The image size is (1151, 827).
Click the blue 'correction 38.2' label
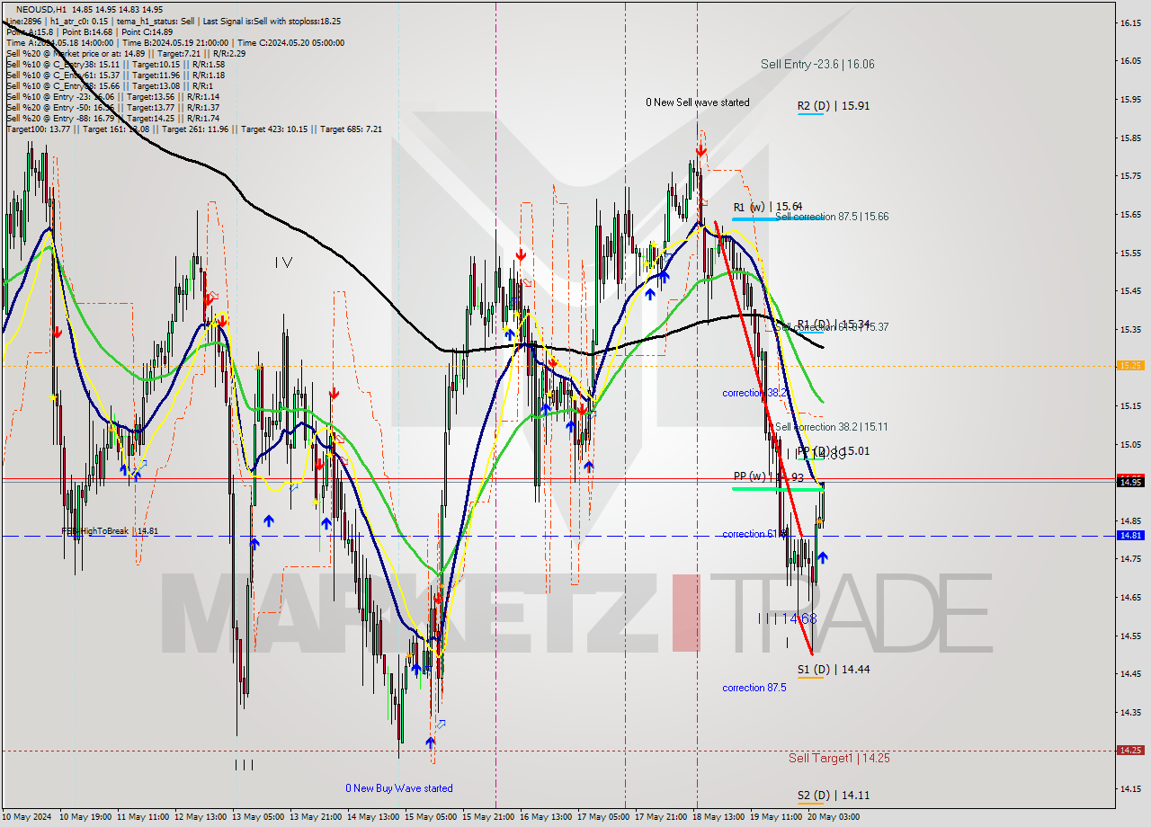[755, 393]
